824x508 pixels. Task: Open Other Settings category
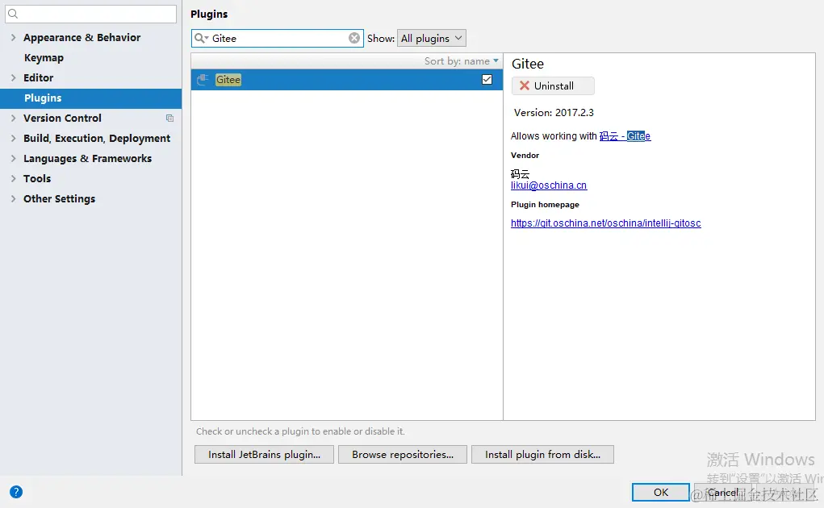[x=60, y=199]
